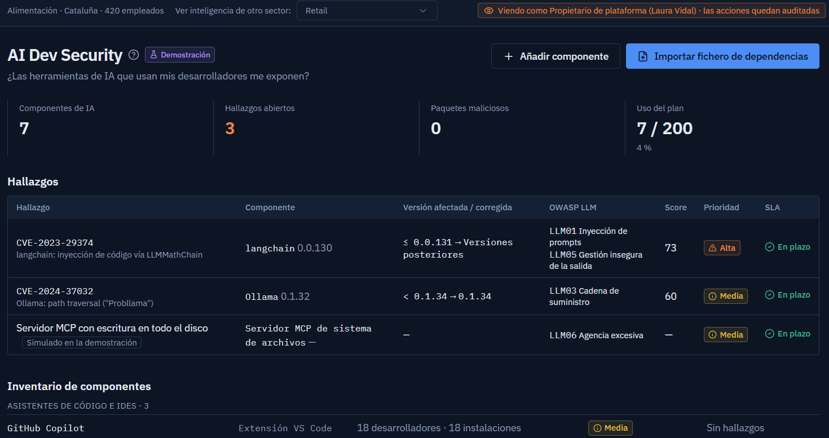Click the eye icon in the audit banner
The width and height of the screenshot is (829, 438).
489,11
